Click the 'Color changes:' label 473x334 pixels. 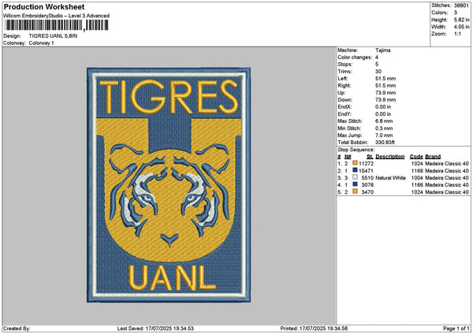(355, 58)
